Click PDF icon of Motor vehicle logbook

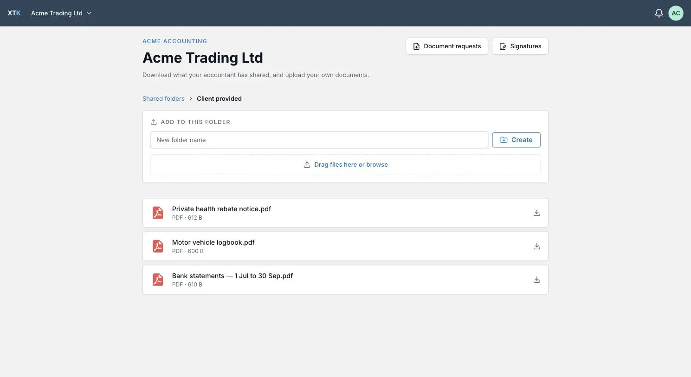point(158,246)
